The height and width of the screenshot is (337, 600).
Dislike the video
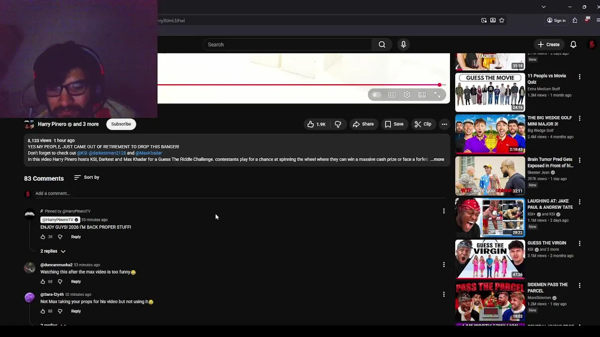point(338,124)
